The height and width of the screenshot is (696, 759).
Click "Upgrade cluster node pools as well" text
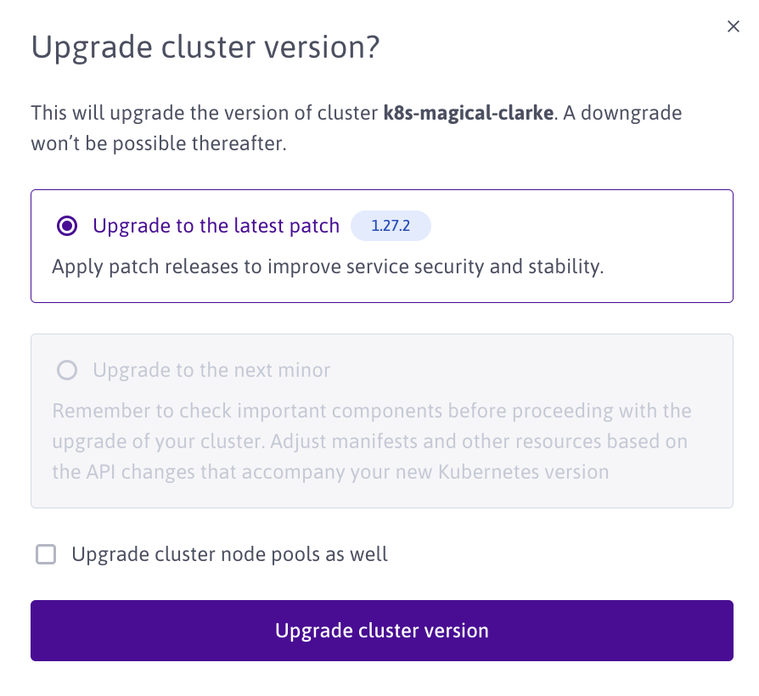pos(229,555)
